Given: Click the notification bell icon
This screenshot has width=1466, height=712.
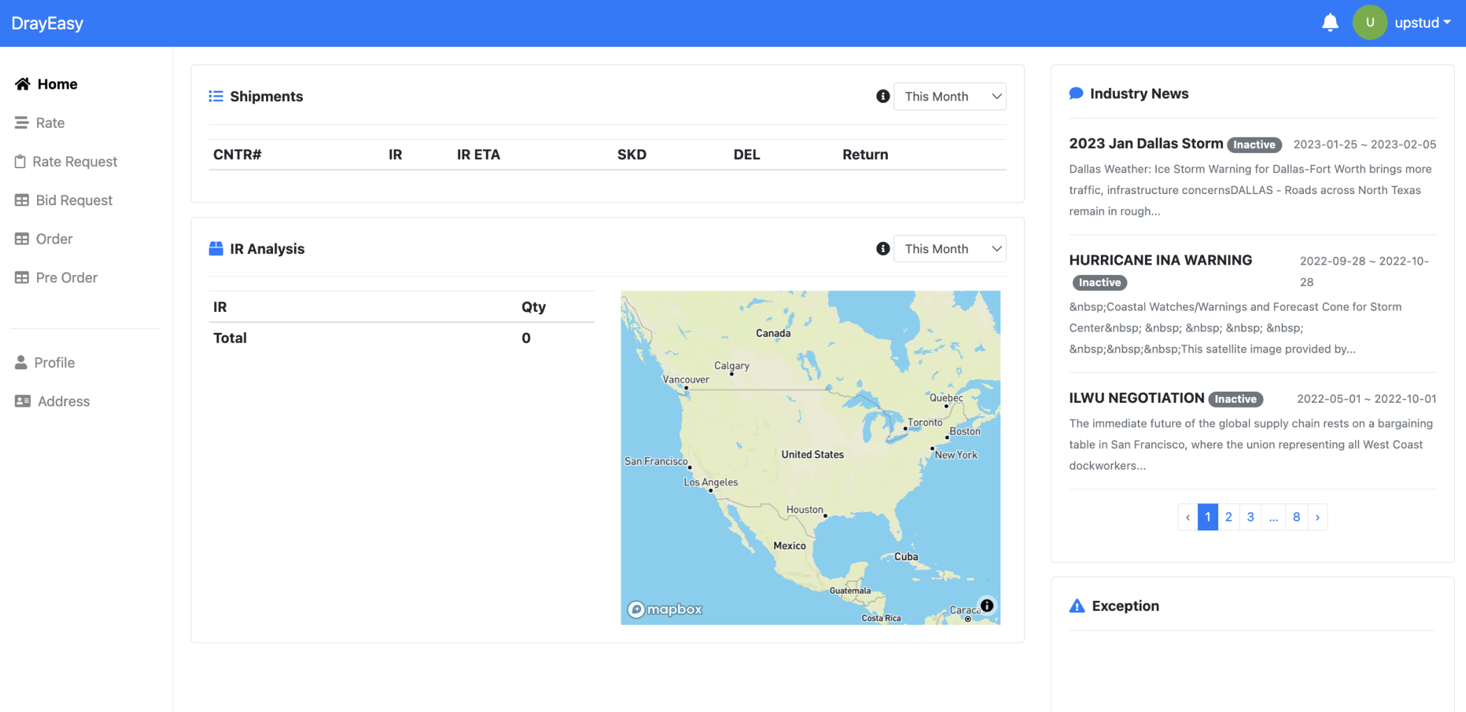Looking at the screenshot, I should (x=1330, y=23).
